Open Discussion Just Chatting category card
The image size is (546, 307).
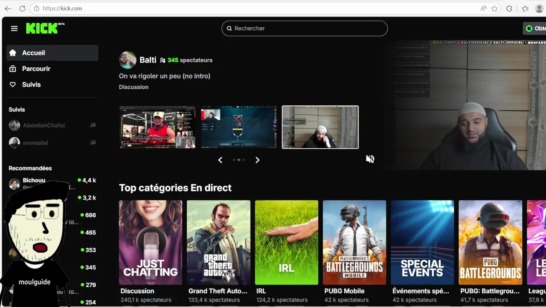151,243
